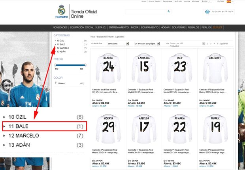Click the Iniciar Sesión link
The image size is (245, 170).
pyautogui.click(x=155, y=1)
